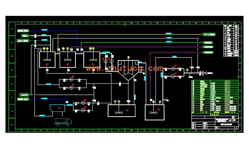Select the upper pump of the middle pump pair

tap(72, 79)
